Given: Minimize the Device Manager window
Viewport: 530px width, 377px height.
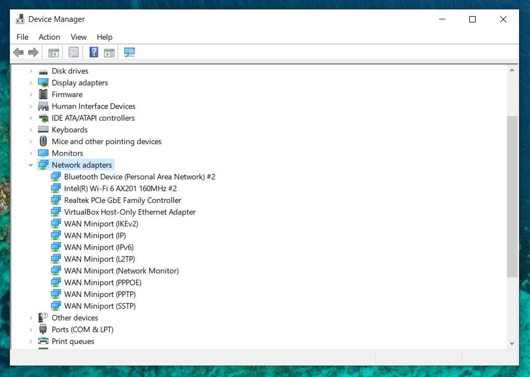Looking at the screenshot, I should pyautogui.click(x=442, y=19).
